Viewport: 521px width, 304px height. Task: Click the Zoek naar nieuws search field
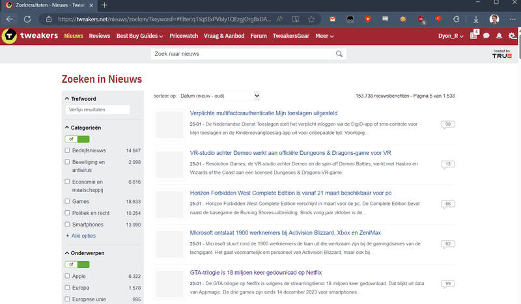tap(242, 54)
